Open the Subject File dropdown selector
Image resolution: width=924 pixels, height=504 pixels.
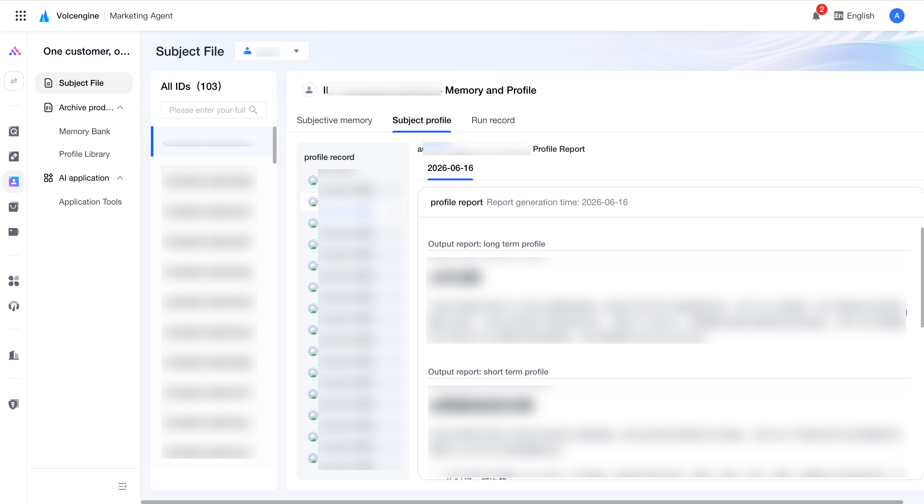pyautogui.click(x=272, y=51)
